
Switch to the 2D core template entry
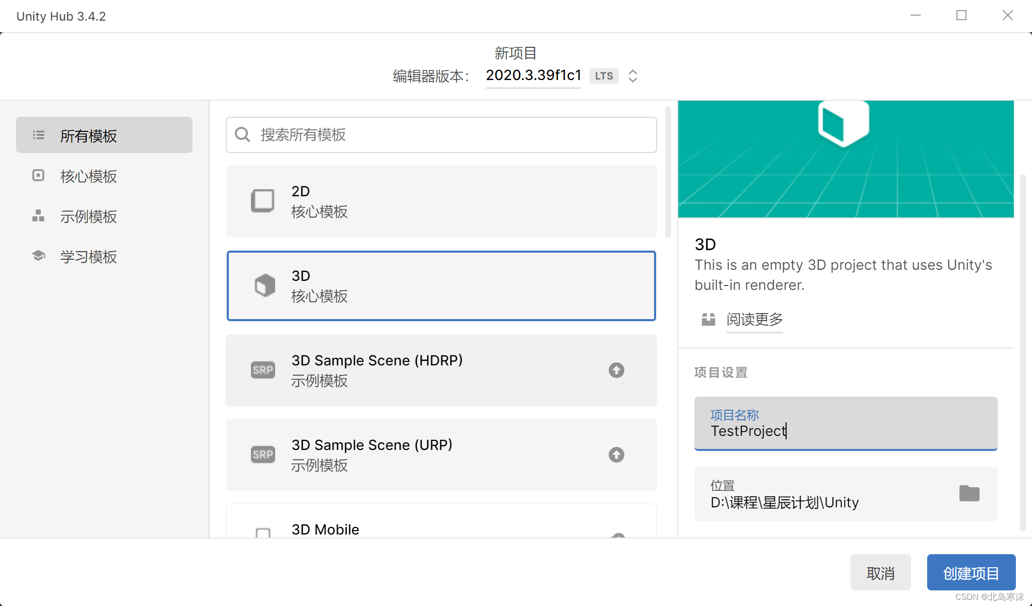click(x=441, y=201)
